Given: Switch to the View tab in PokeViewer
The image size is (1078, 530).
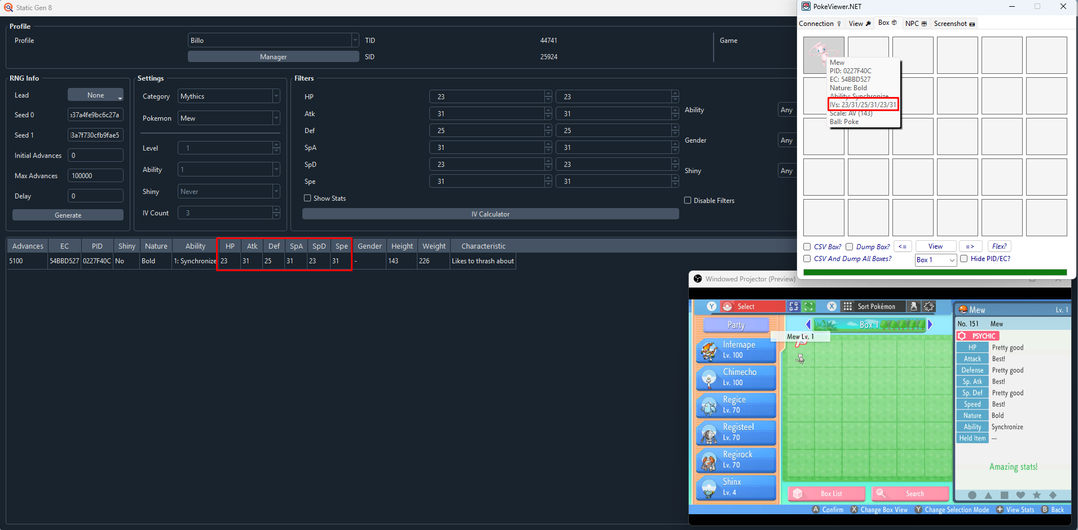Looking at the screenshot, I should pyautogui.click(x=860, y=24).
